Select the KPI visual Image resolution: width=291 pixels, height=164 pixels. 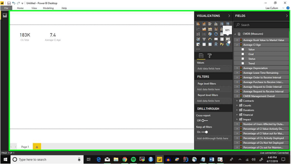(228, 39)
